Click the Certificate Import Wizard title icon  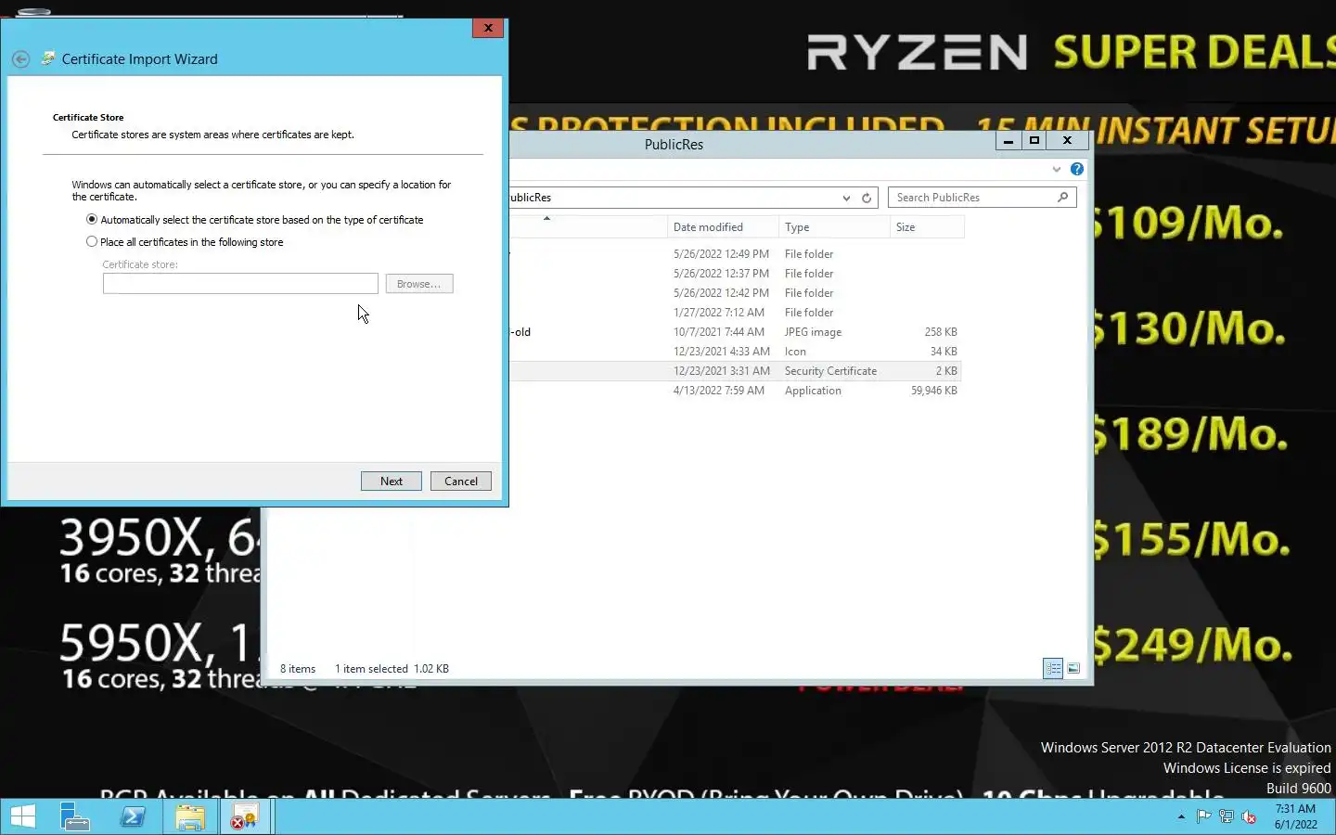pyautogui.click(x=48, y=58)
